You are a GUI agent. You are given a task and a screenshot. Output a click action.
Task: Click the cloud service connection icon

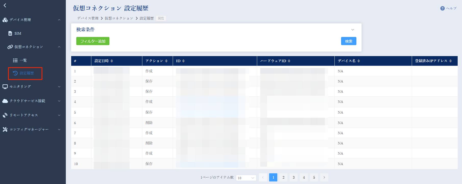coord(5,101)
